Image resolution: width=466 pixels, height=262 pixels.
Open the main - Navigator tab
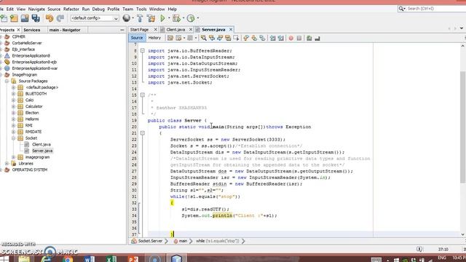click(x=65, y=30)
